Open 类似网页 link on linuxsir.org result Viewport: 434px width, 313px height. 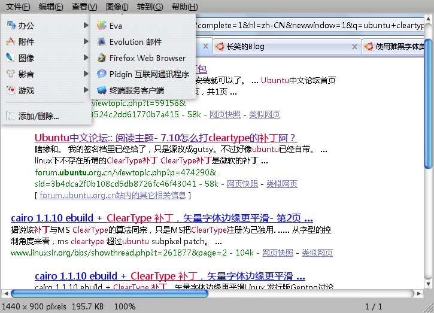click(317, 253)
